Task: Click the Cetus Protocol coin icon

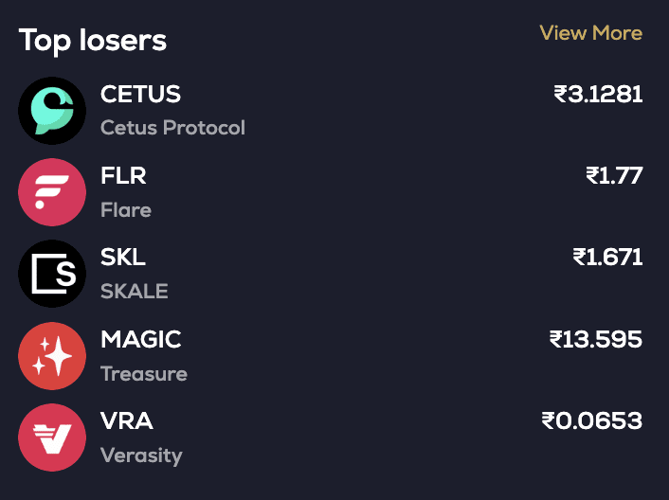Action: tap(52, 111)
